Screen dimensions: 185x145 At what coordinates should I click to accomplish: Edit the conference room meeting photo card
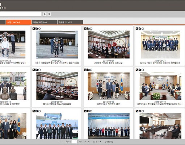coord(137,111)
